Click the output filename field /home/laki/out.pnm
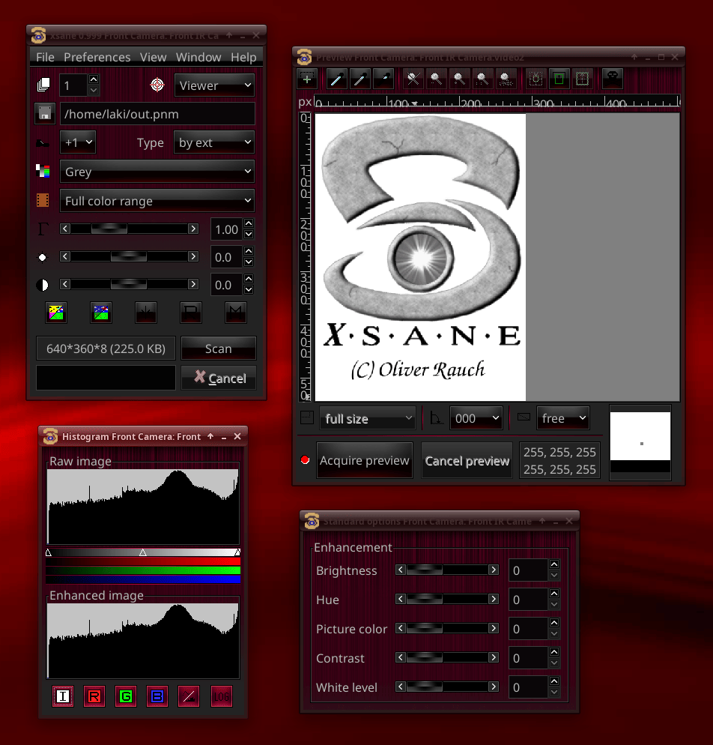The image size is (713, 745). point(157,114)
